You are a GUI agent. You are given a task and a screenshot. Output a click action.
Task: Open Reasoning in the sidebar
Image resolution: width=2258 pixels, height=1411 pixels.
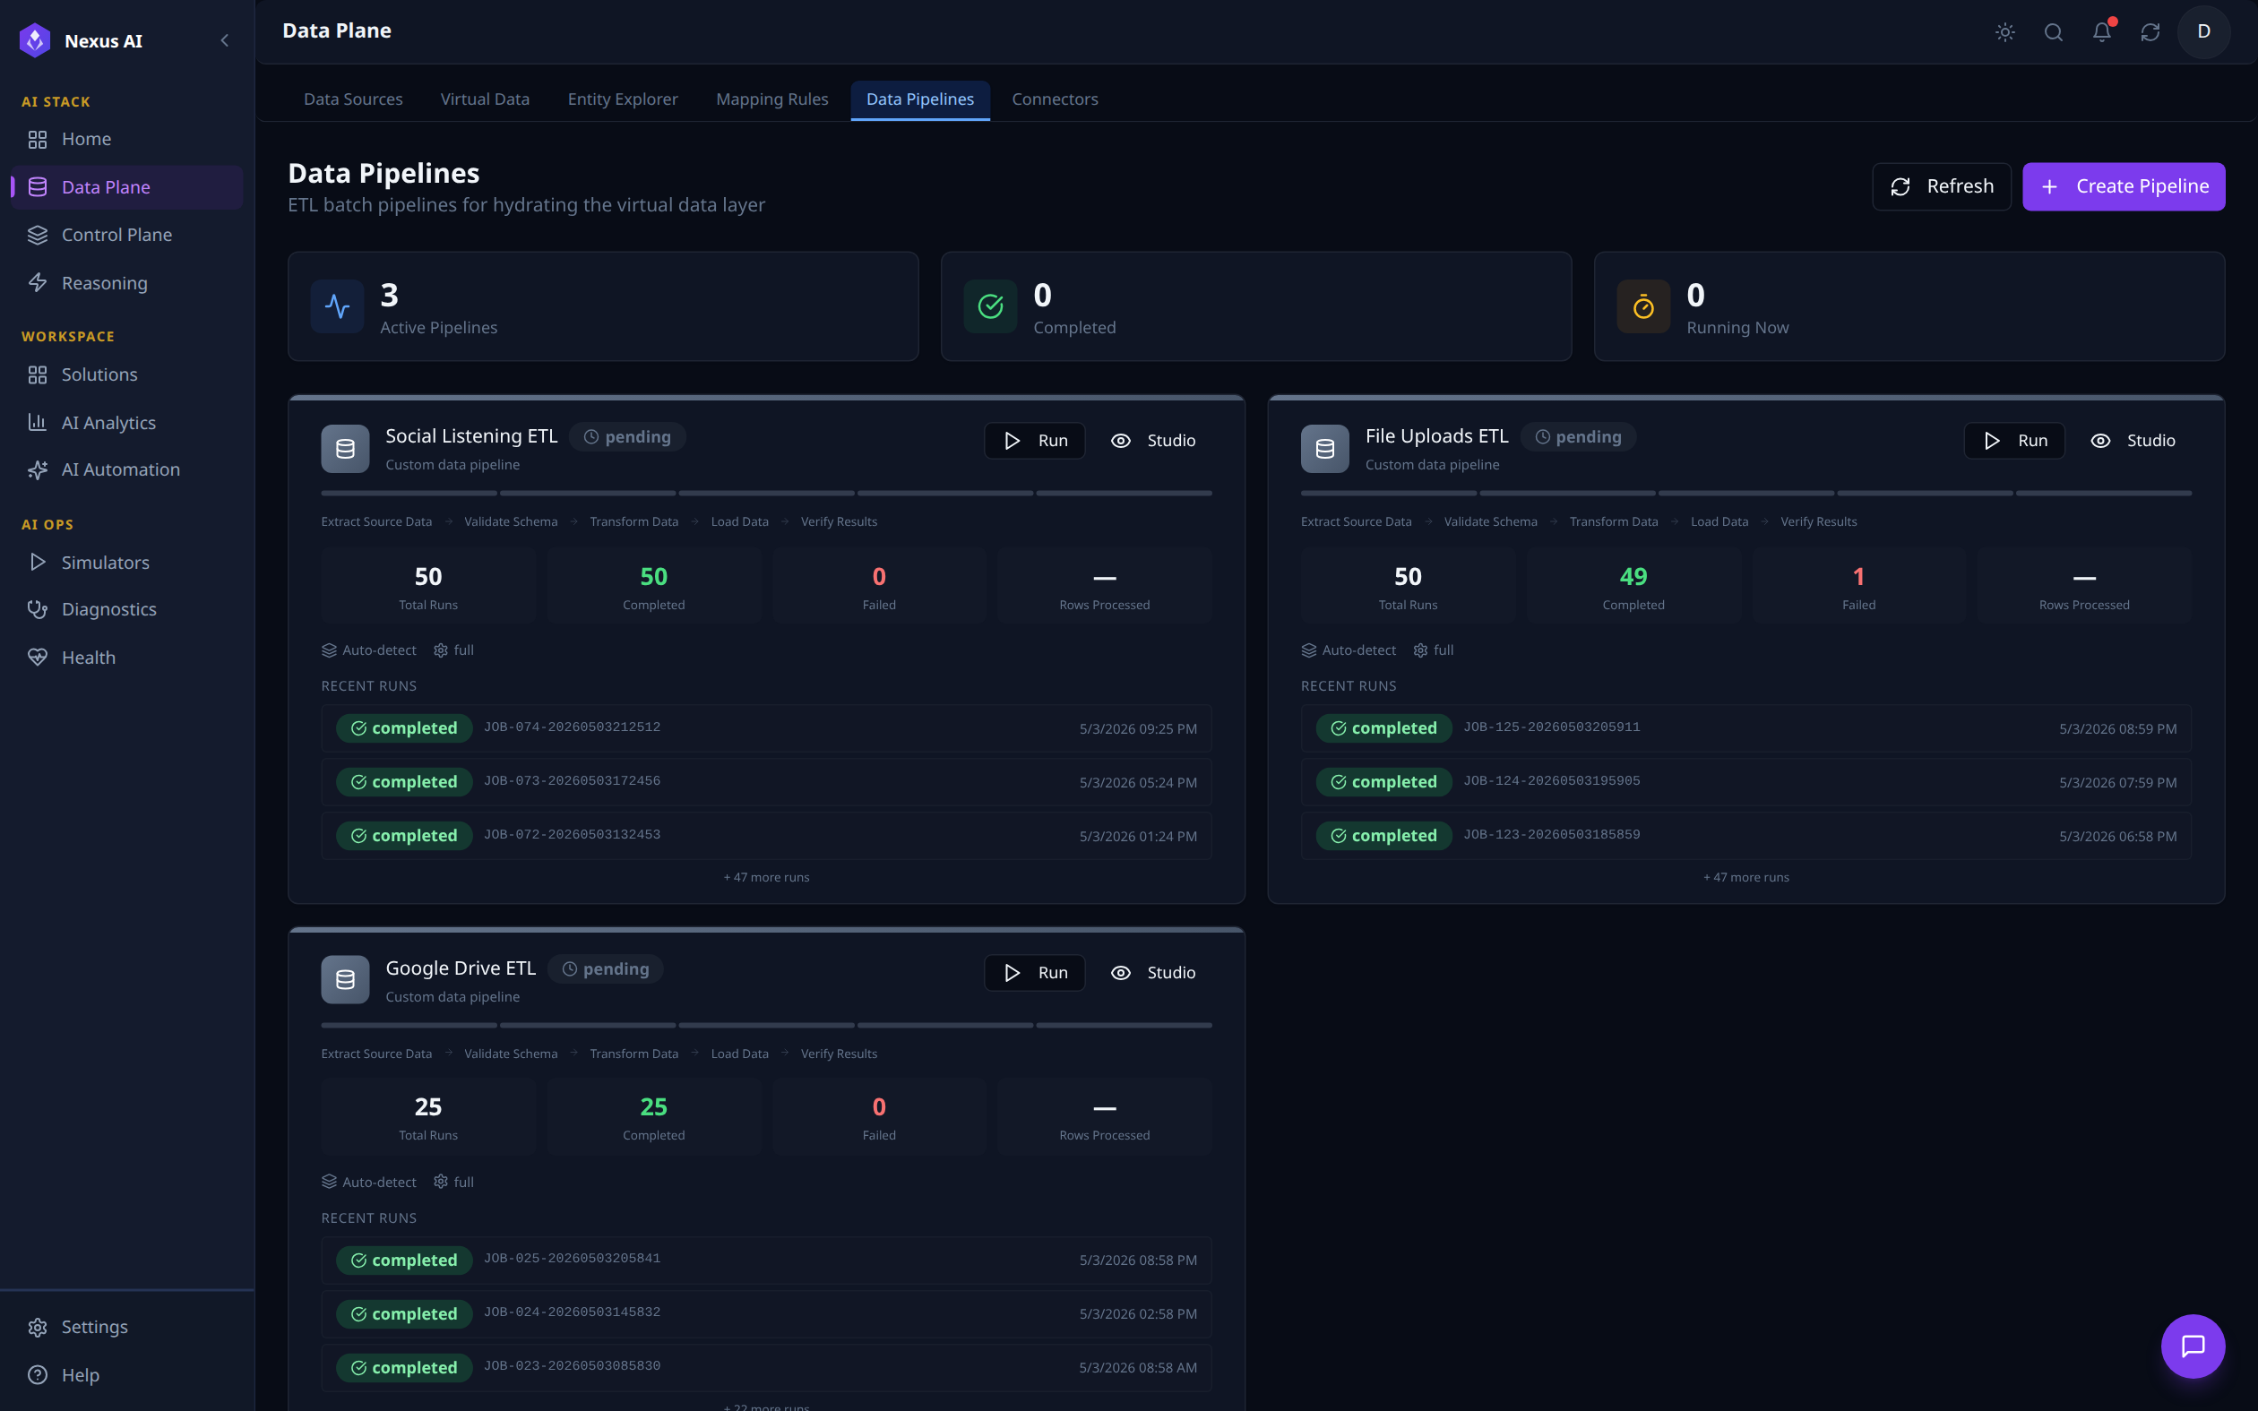127,283
